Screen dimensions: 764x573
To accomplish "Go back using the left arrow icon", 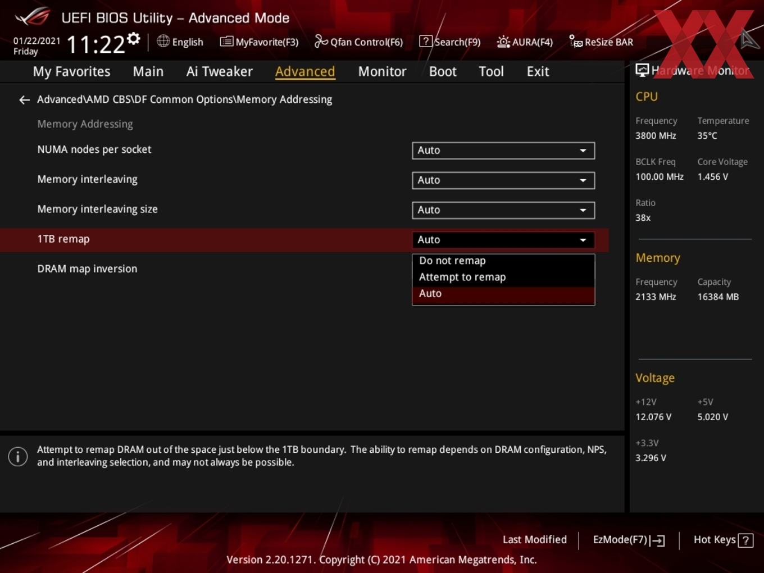I will click(x=24, y=100).
